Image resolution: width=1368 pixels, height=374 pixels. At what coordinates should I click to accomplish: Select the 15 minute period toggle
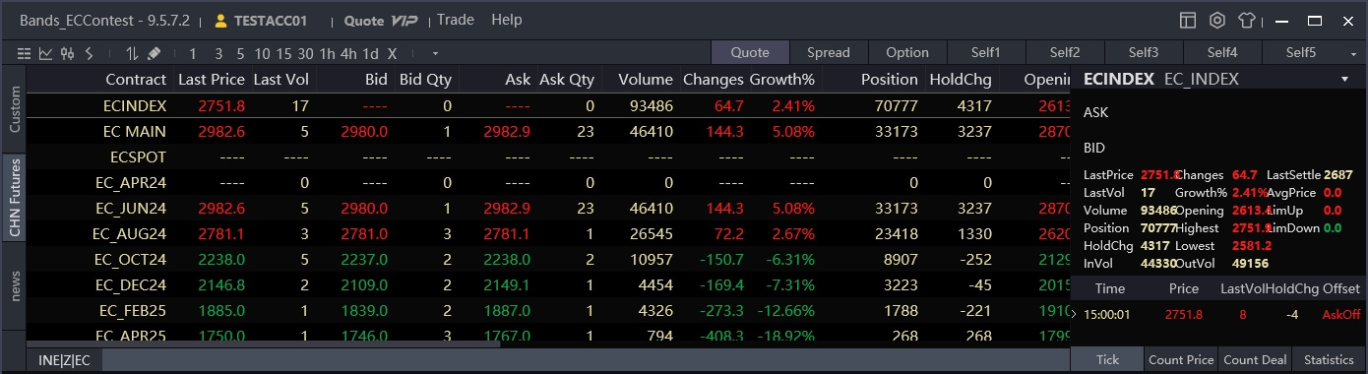click(284, 53)
